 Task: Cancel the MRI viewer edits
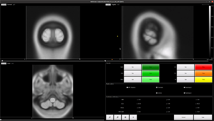click(x=184, y=117)
